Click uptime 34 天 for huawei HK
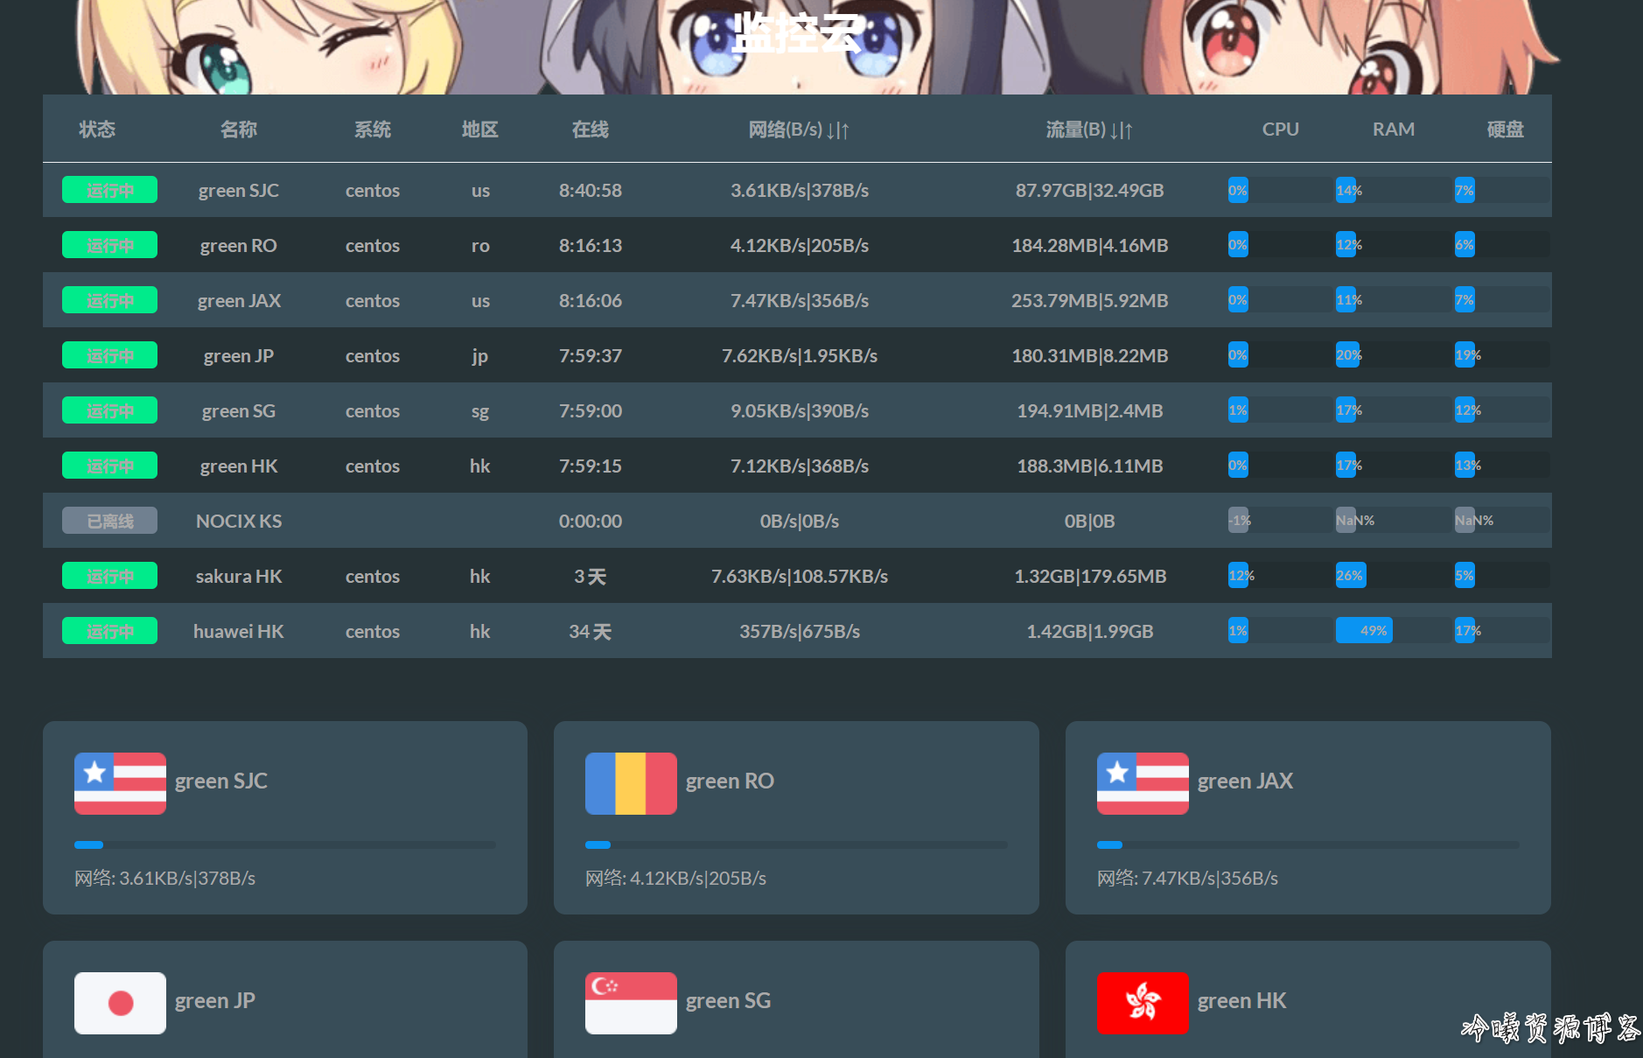 coord(591,631)
